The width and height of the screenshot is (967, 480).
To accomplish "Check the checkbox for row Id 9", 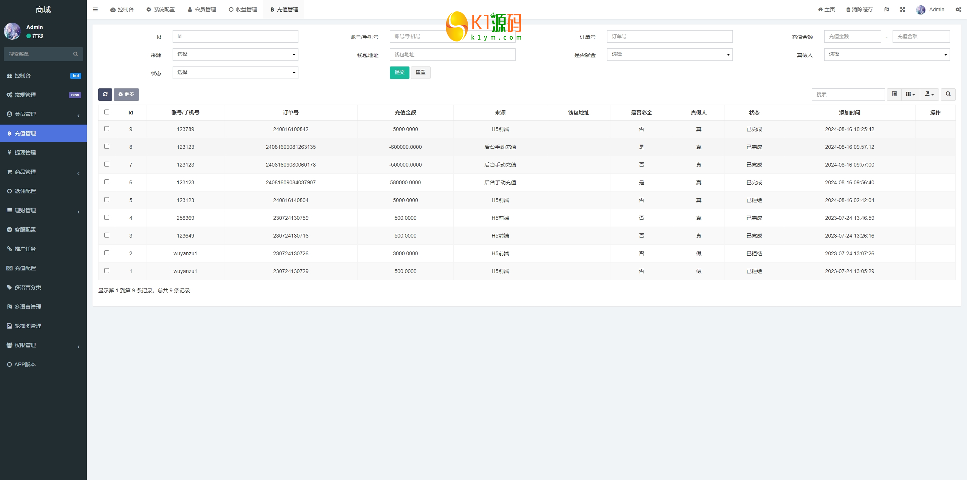I will coord(107,129).
